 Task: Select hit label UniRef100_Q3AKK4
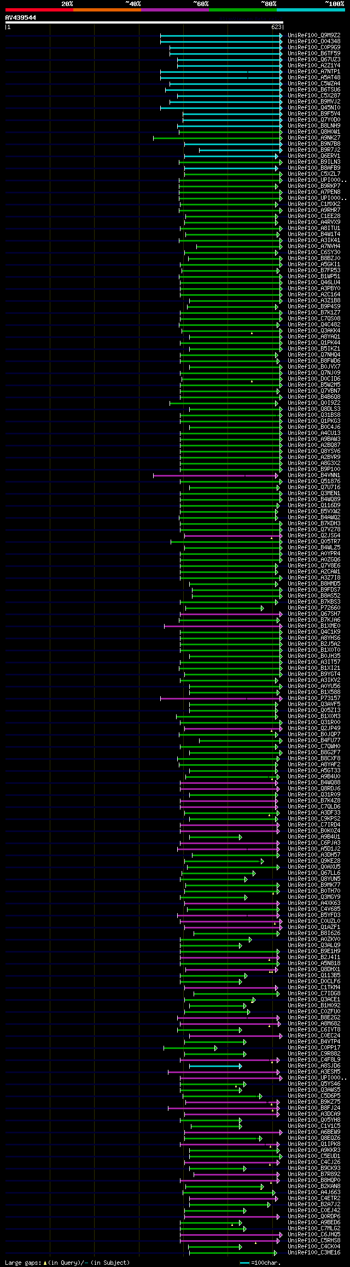314,331
